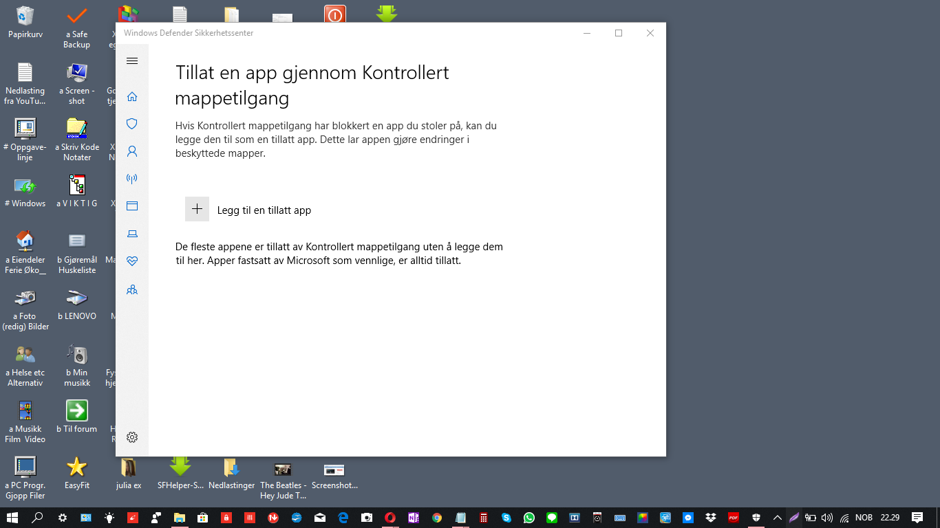Open Skype on taskbar
Screen dimensions: 940x528
point(507,518)
